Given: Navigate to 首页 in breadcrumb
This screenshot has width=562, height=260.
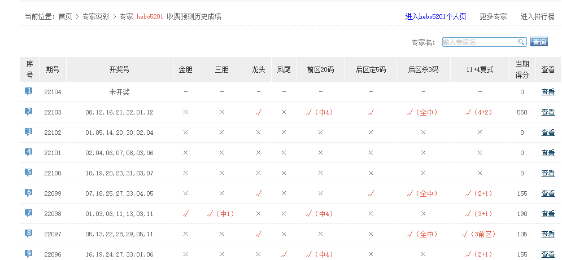Looking at the screenshot, I should point(66,17).
